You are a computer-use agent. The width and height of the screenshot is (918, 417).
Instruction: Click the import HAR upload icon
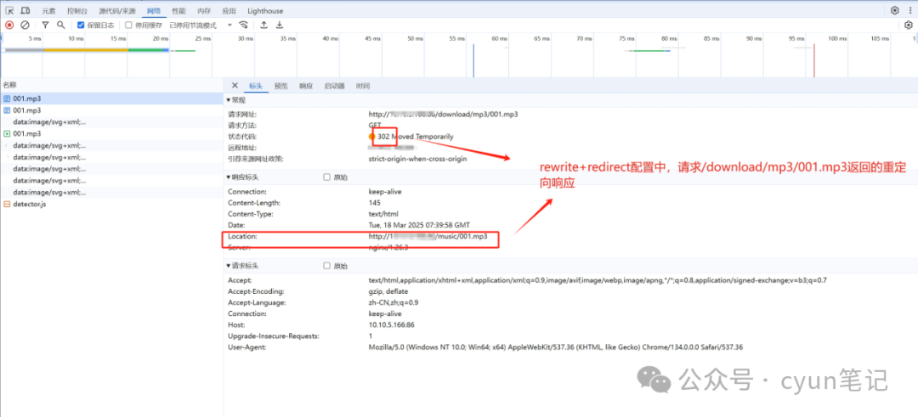tap(263, 25)
